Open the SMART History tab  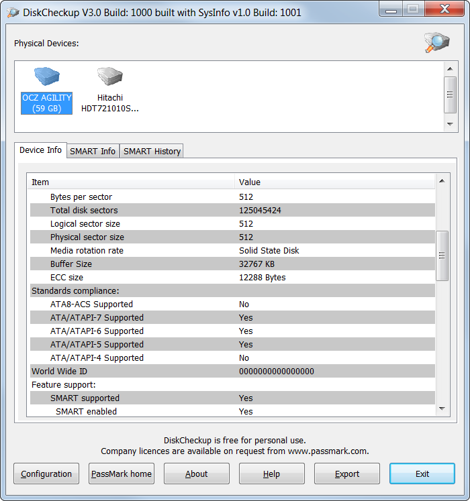coord(152,151)
